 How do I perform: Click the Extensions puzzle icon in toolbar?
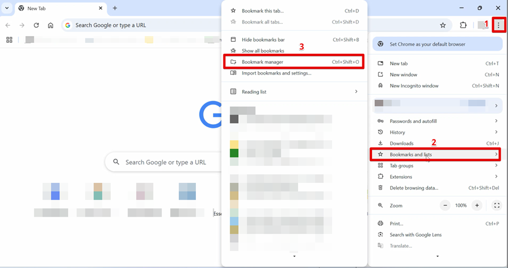click(x=463, y=25)
